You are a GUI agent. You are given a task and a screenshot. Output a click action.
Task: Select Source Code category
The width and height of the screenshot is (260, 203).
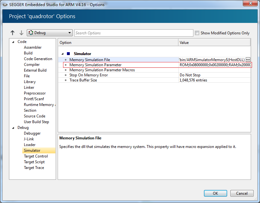(34, 116)
